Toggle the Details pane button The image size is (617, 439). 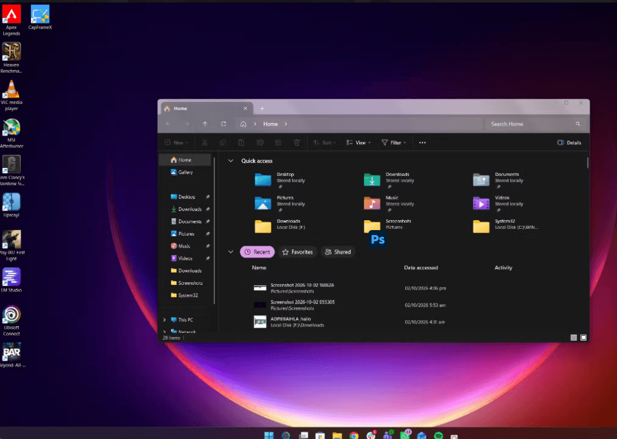click(x=569, y=142)
